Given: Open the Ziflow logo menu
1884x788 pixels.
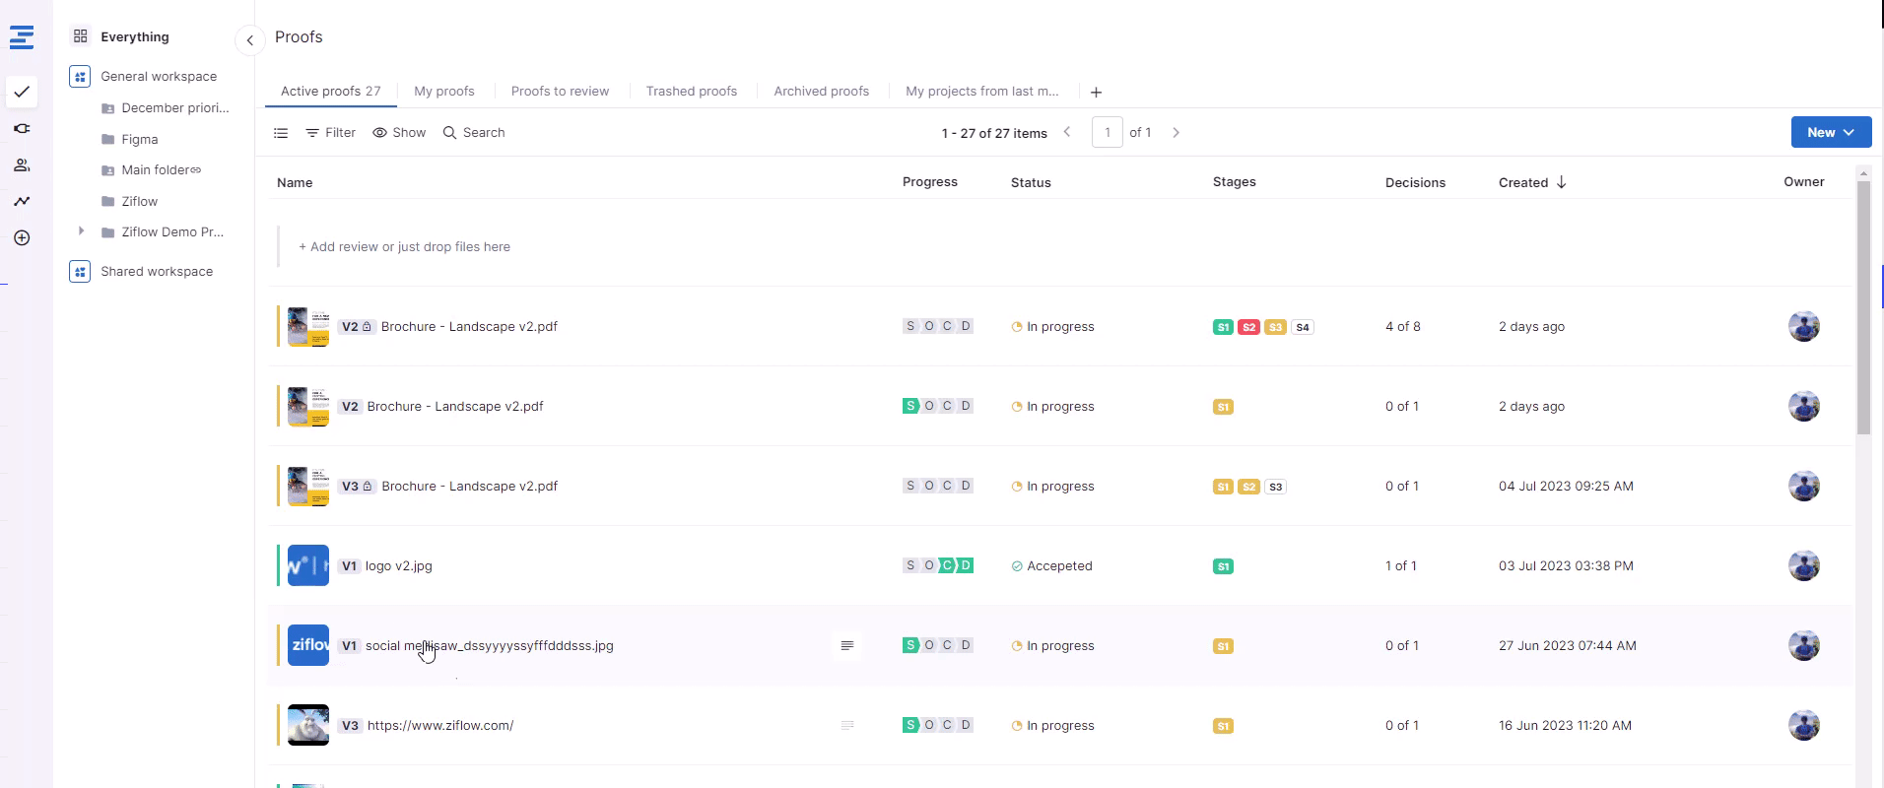Looking at the screenshot, I should tap(22, 37).
